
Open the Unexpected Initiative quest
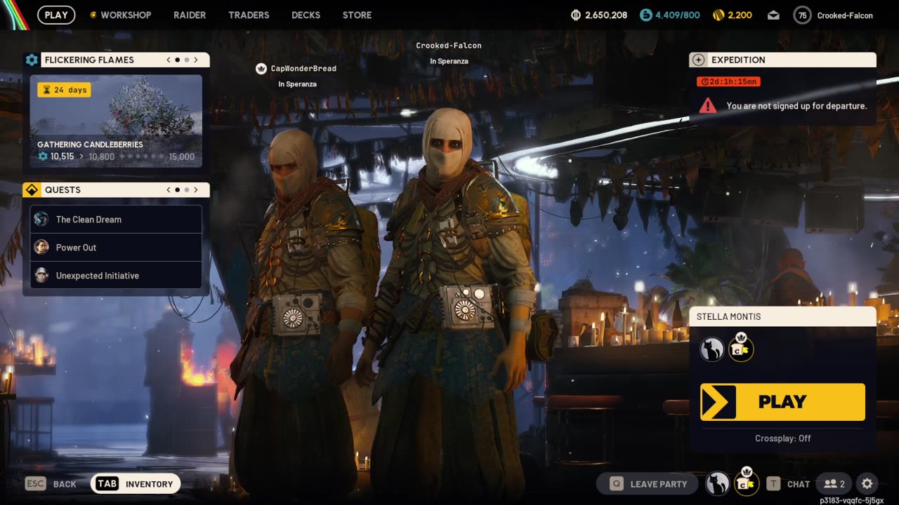[x=116, y=276]
